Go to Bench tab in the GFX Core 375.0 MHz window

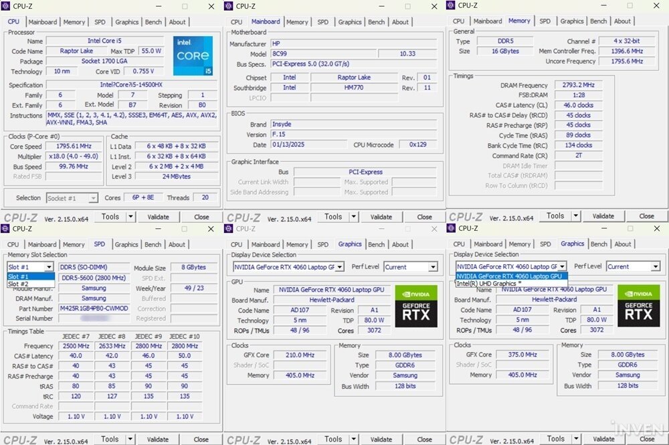click(599, 244)
